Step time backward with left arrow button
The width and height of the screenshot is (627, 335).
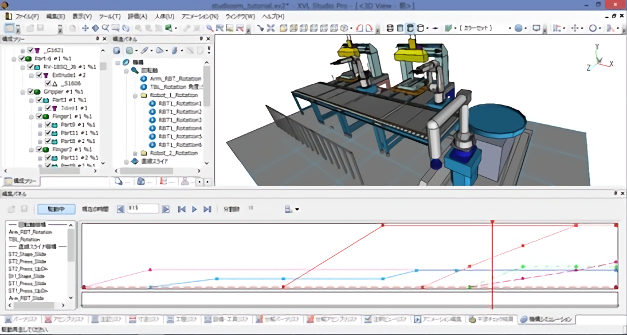[120, 209]
